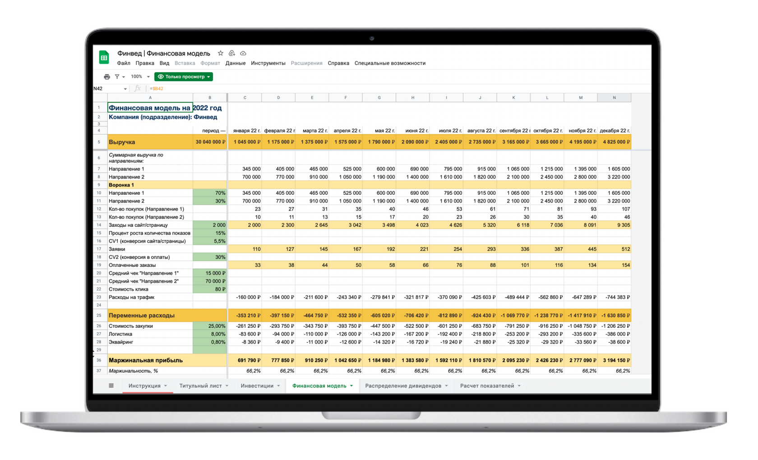Click the Эквайринг 0,80% cell
The image size is (758, 460).
pos(210,342)
